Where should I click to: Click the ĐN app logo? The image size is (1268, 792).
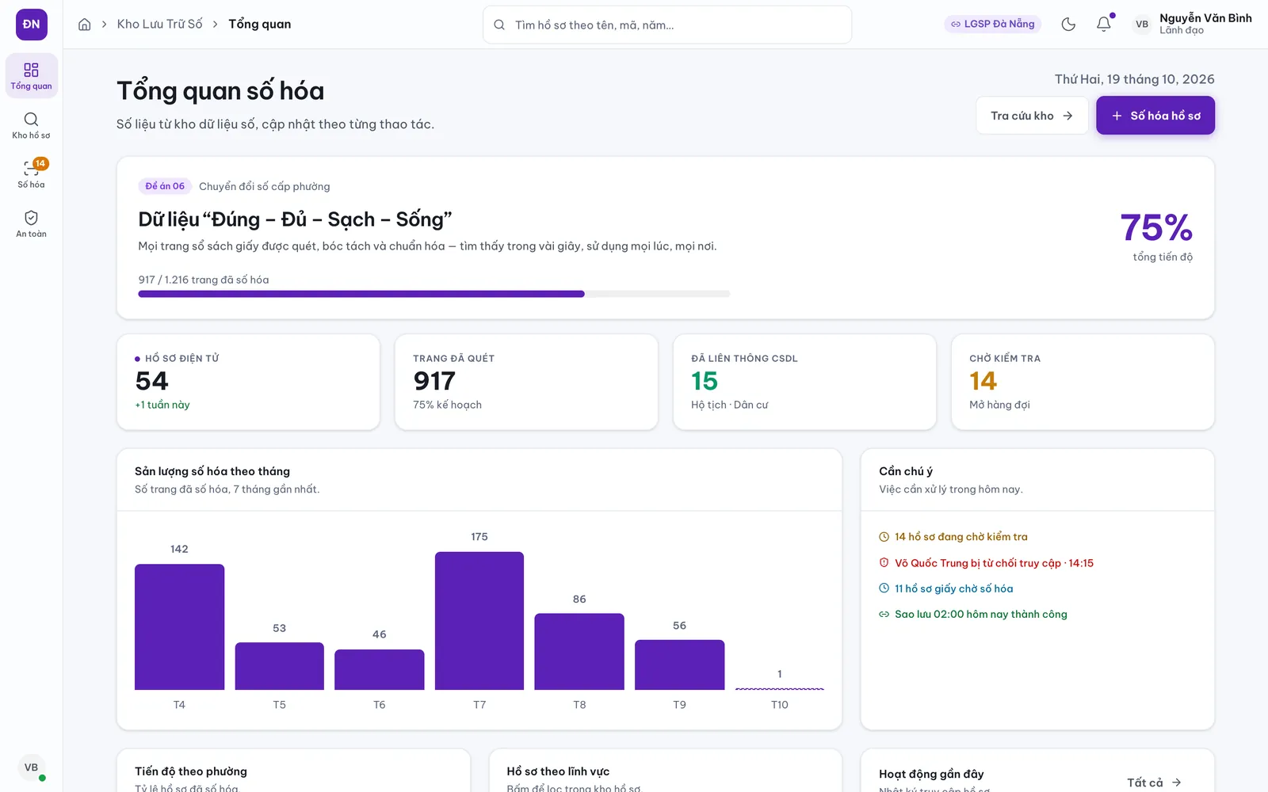coord(32,25)
